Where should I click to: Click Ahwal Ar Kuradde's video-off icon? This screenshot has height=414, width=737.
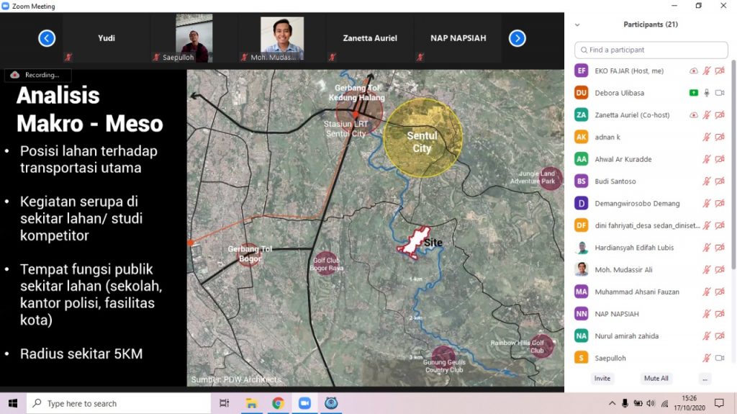(x=720, y=160)
